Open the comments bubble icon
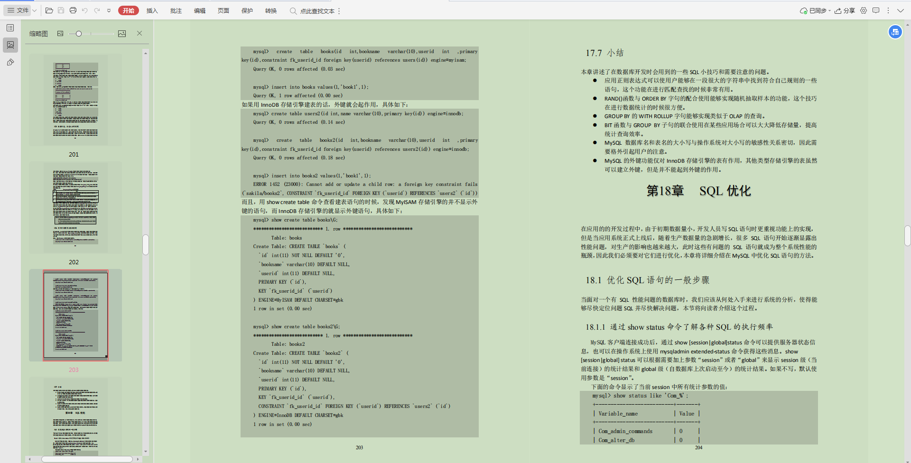911x463 pixels. tap(876, 10)
